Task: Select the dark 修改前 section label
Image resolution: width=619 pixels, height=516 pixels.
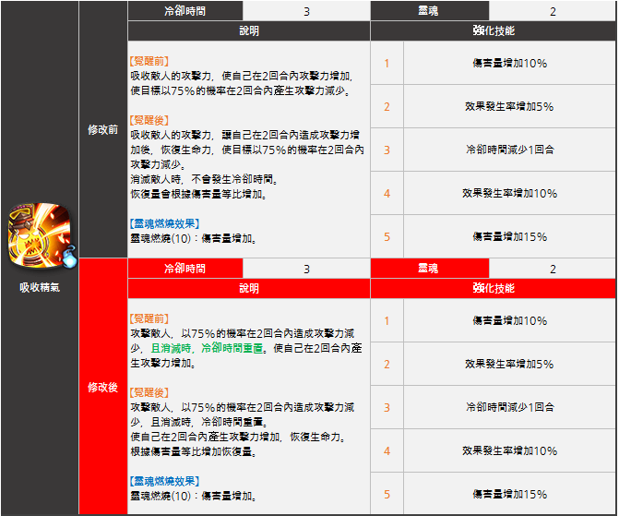Action: [102, 129]
